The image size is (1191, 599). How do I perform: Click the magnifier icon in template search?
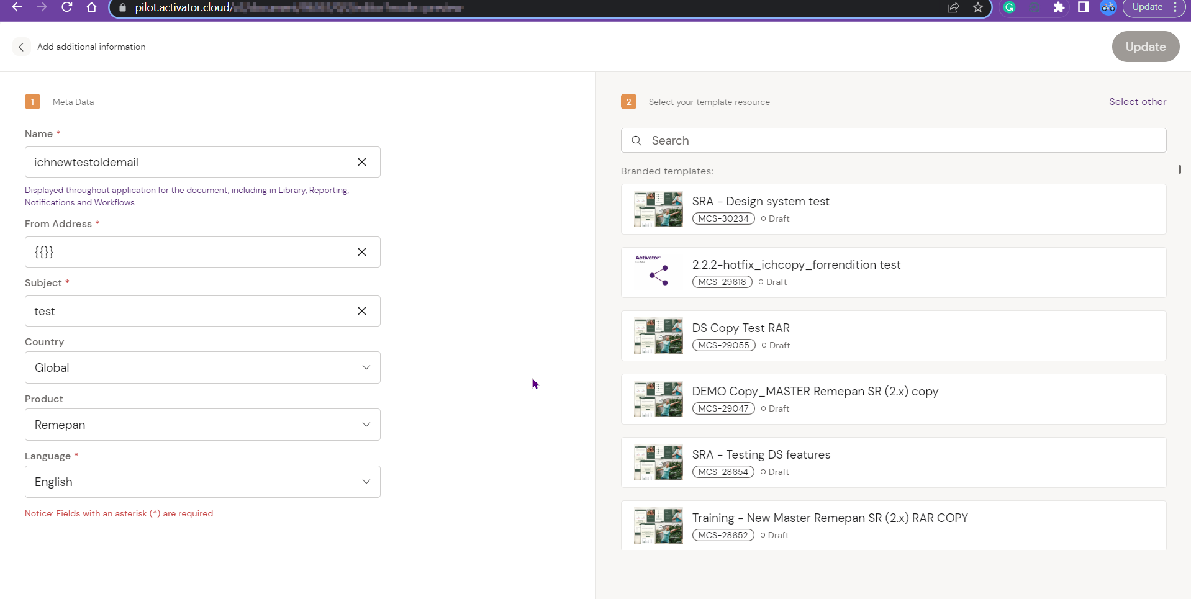tap(636, 141)
